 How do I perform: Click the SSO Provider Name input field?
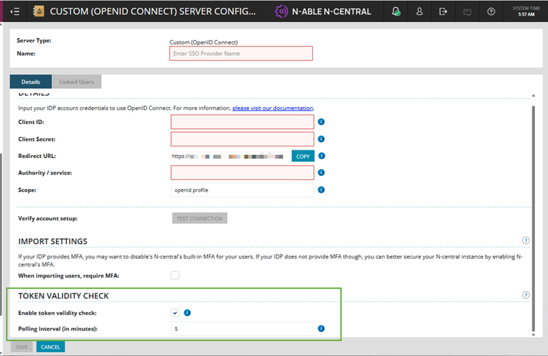(241, 54)
